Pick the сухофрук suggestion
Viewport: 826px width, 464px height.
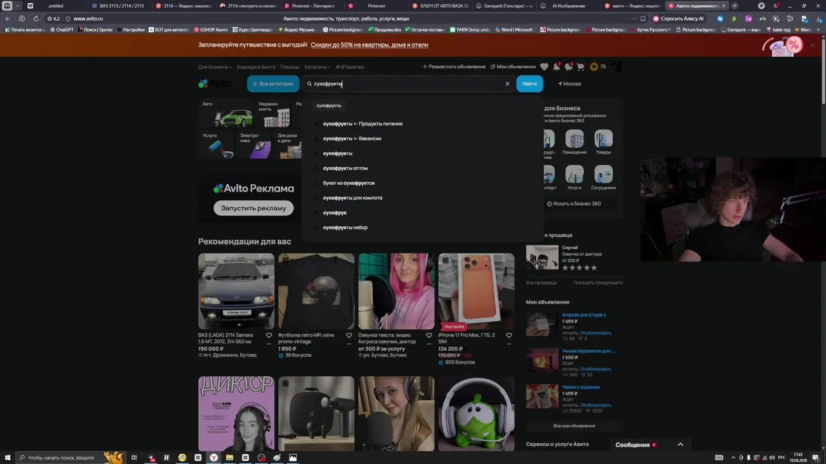tap(335, 213)
